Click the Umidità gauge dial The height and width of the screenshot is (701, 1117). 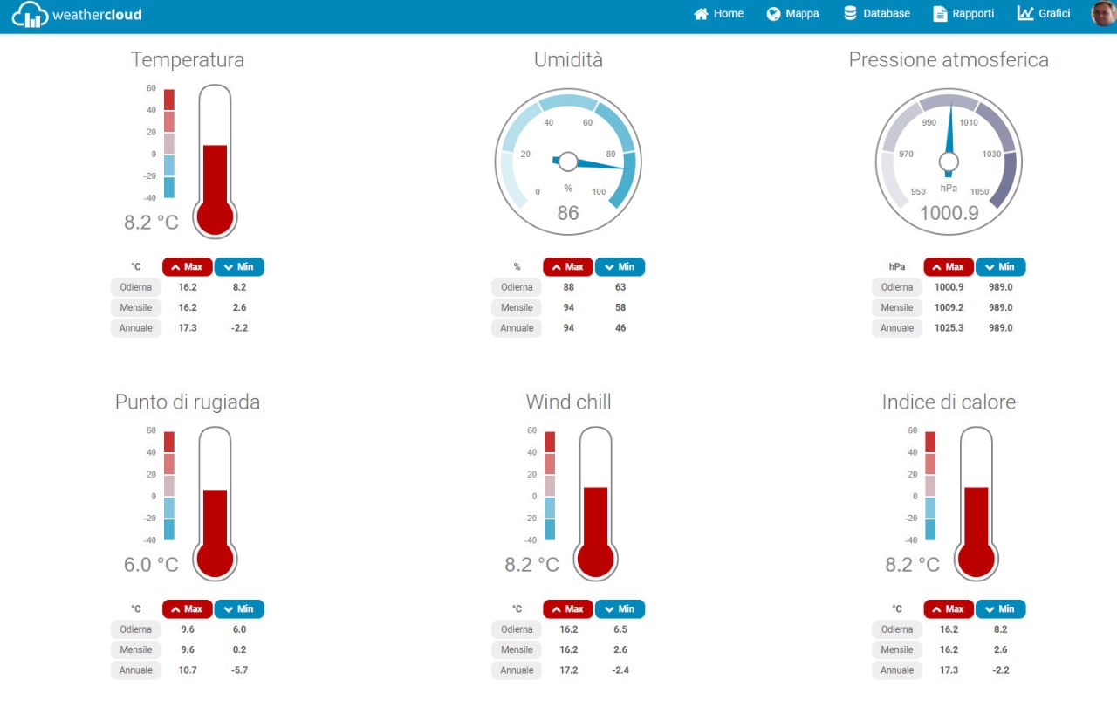click(568, 162)
